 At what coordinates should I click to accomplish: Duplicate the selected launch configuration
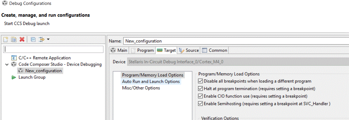click(x=14, y=40)
